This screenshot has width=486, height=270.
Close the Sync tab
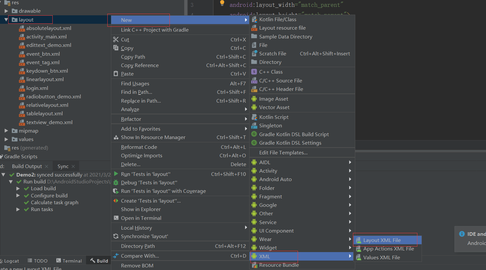click(73, 166)
